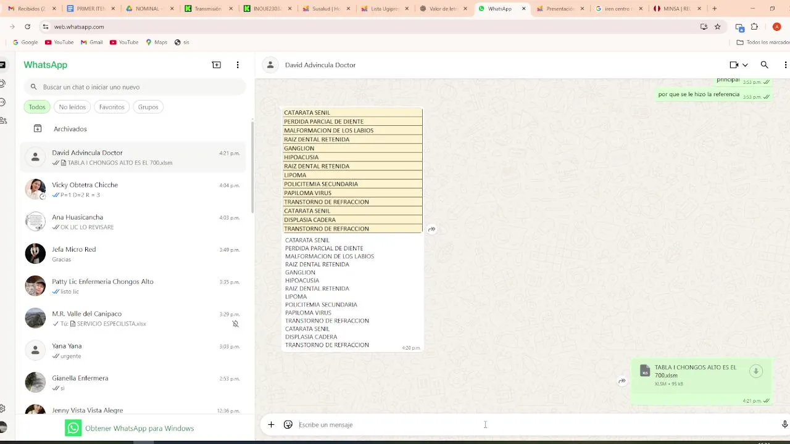This screenshot has height=444, width=790.
Task: Open chat with M.R. Valle del Canipaco
Action: (x=133, y=318)
